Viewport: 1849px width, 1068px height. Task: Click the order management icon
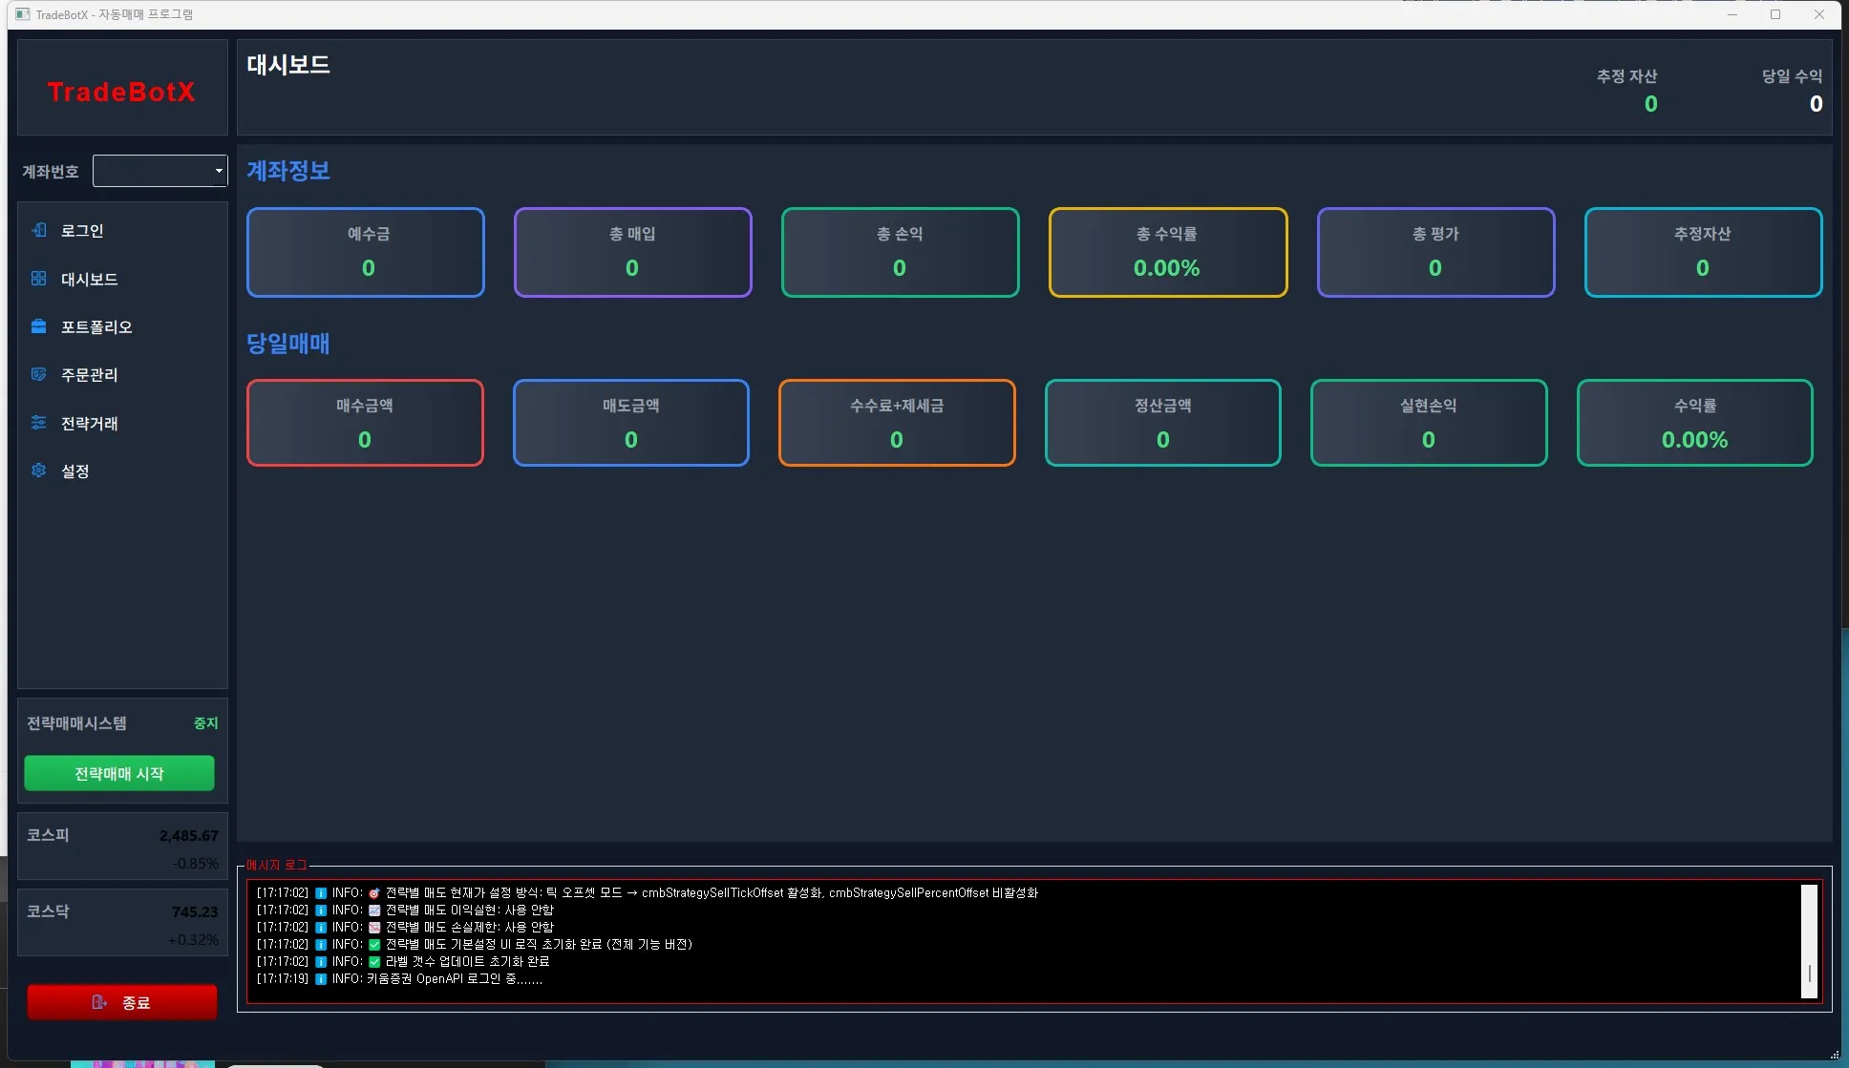tap(39, 374)
